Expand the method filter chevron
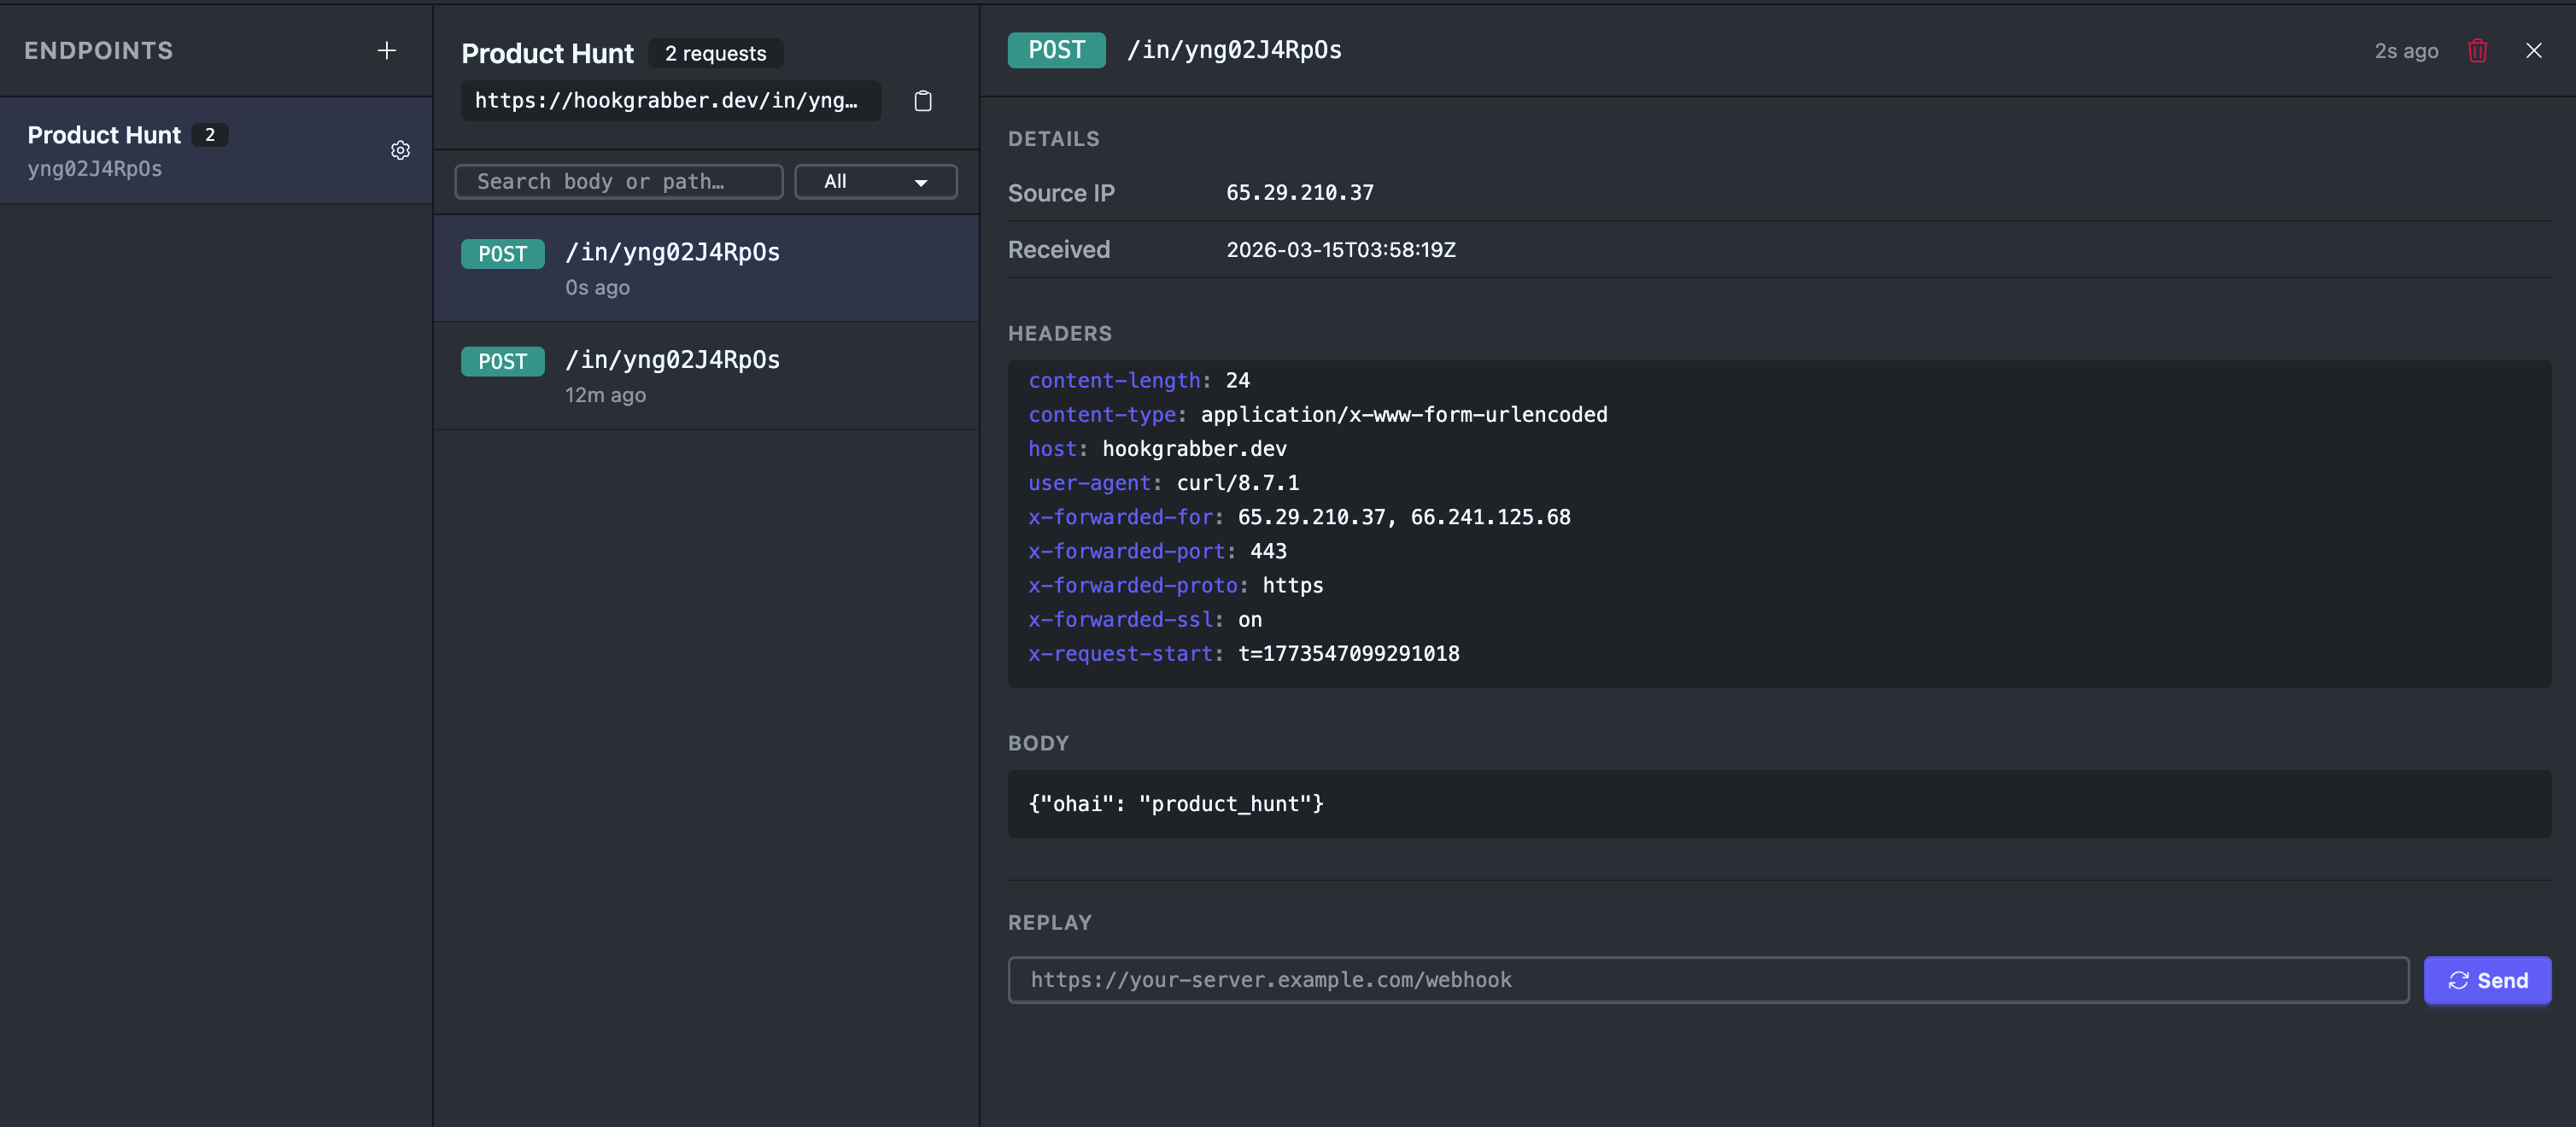 pyautogui.click(x=920, y=182)
